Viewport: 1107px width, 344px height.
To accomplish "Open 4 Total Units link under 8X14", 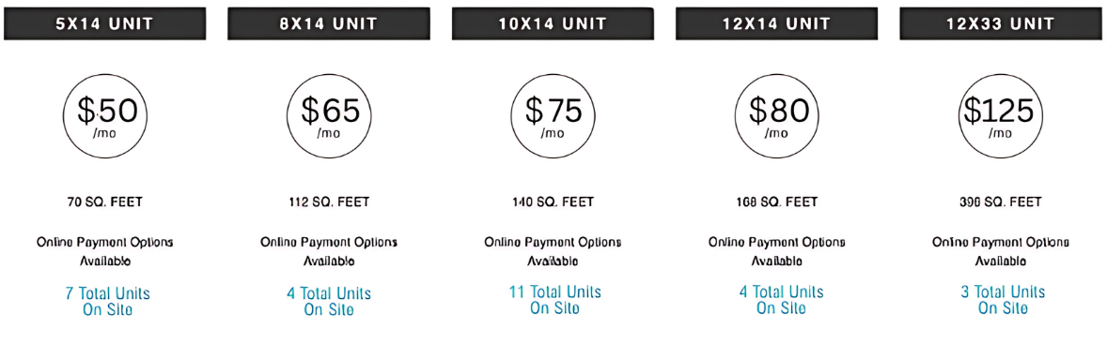I will tap(328, 300).
